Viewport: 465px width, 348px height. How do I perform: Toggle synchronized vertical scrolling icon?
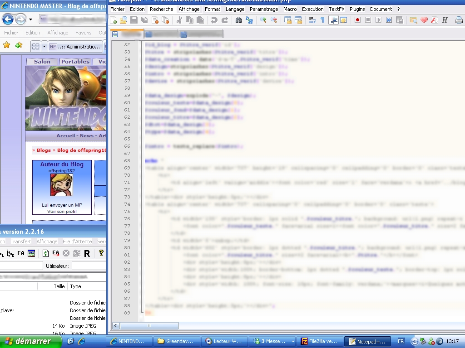pos(287,20)
